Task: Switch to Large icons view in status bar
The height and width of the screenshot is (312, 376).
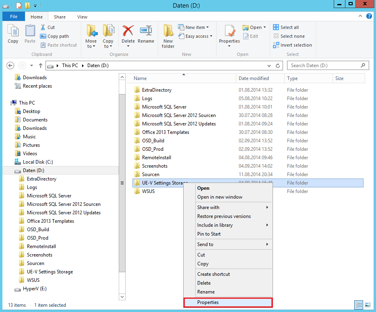Action: point(368,305)
